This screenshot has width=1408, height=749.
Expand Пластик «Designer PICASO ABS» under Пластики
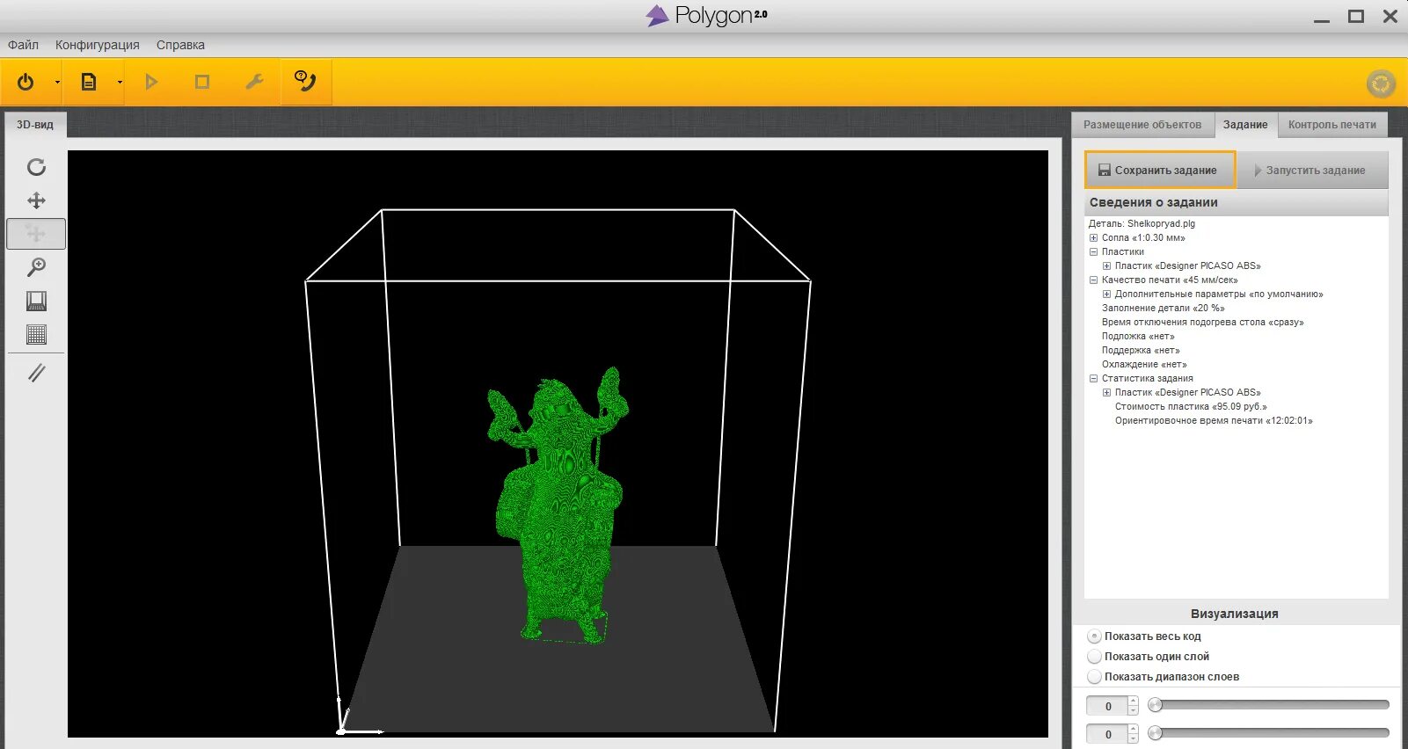pos(1106,266)
